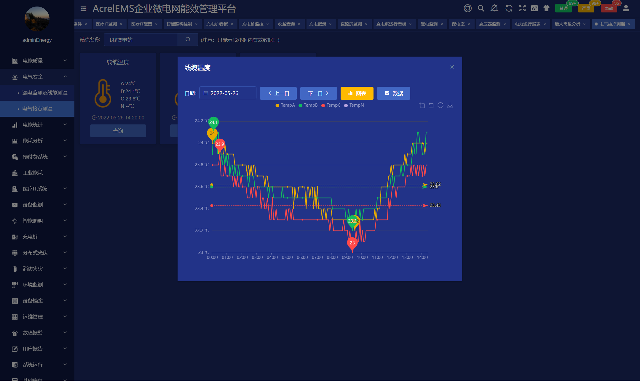Toggle the TempC legend entry
This screenshot has height=381, width=640.
point(331,105)
